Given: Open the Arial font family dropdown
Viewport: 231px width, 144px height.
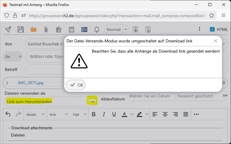Looking at the screenshot, I should coord(59,114).
